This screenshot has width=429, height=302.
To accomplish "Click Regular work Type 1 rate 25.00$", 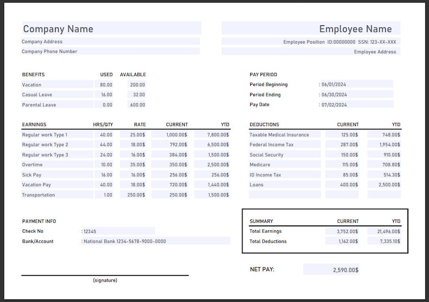I will [x=133, y=135].
